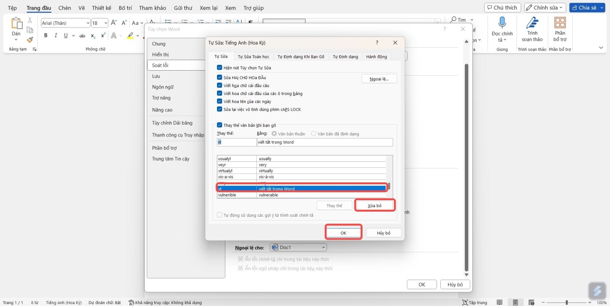
Task: Select the Format Painter brush icon
Action: point(30,40)
